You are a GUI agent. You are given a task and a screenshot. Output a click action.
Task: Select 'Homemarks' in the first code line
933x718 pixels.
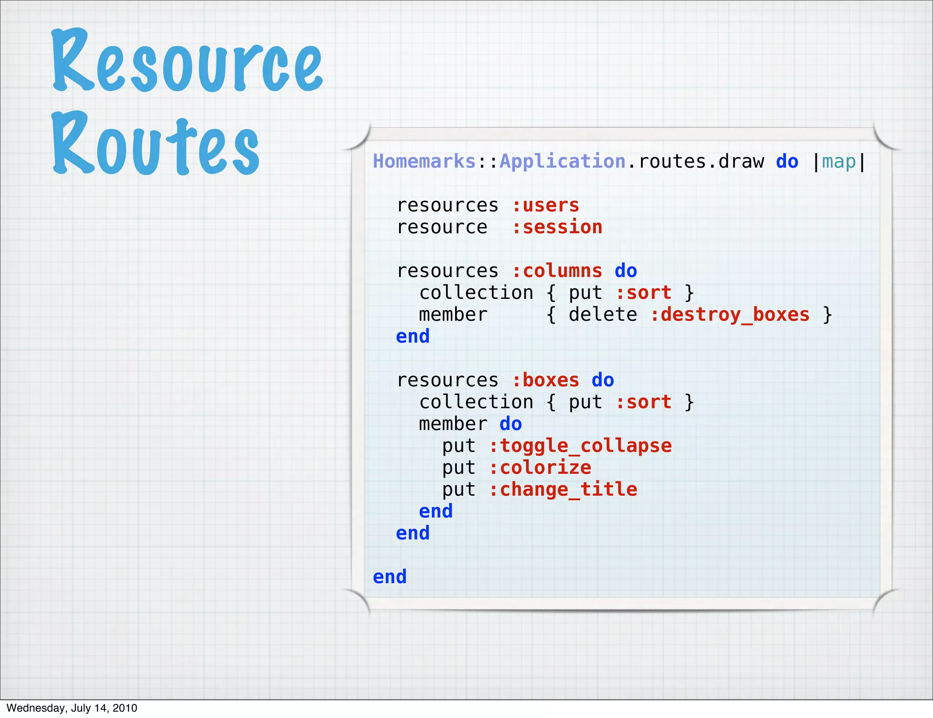tap(424, 162)
